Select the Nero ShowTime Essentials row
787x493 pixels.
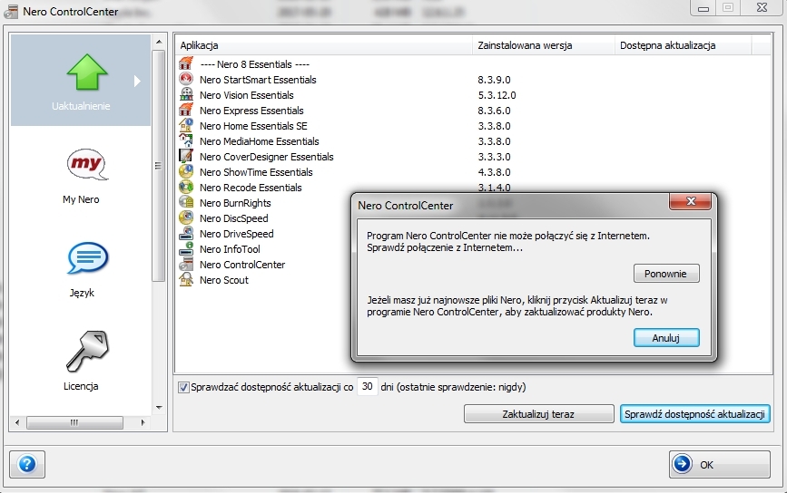pos(474,172)
